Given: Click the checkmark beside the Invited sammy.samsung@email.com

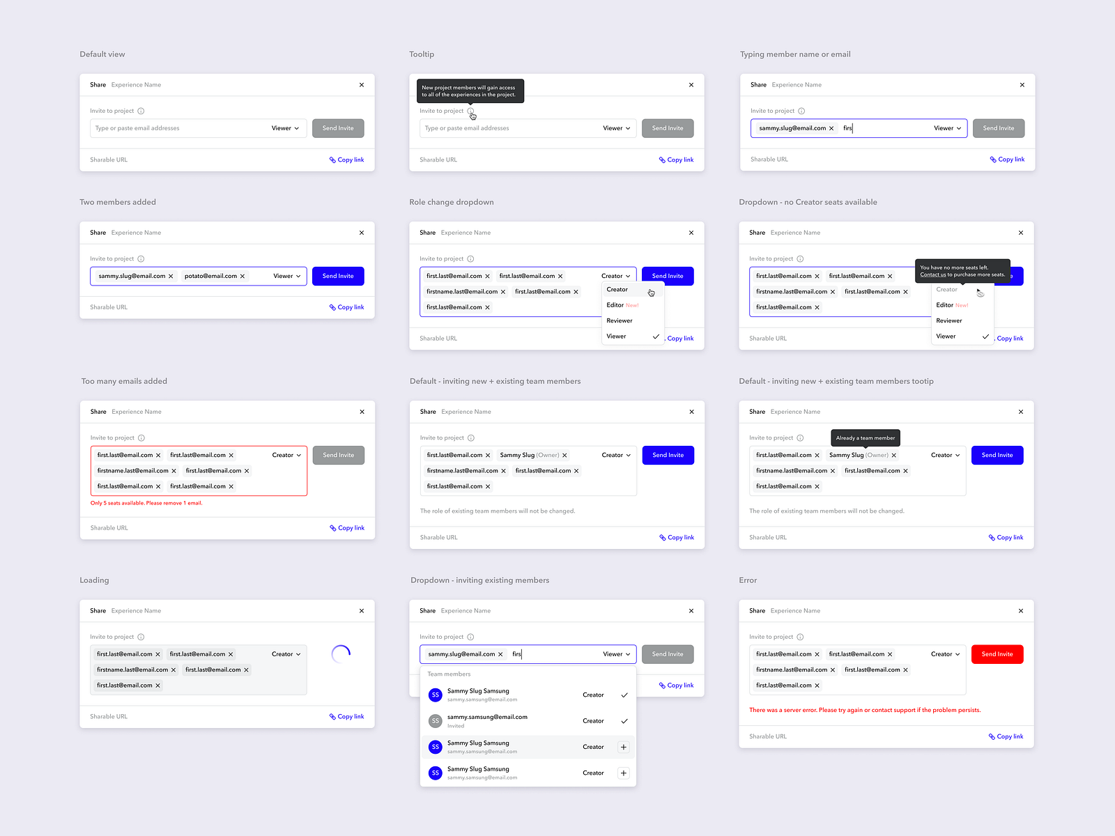Looking at the screenshot, I should (x=624, y=721).
